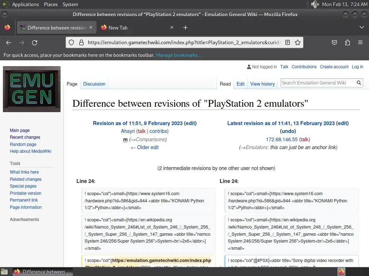Click the Emulators section anchor link
Screen dimensions: 369x276
tap(255, 147)
